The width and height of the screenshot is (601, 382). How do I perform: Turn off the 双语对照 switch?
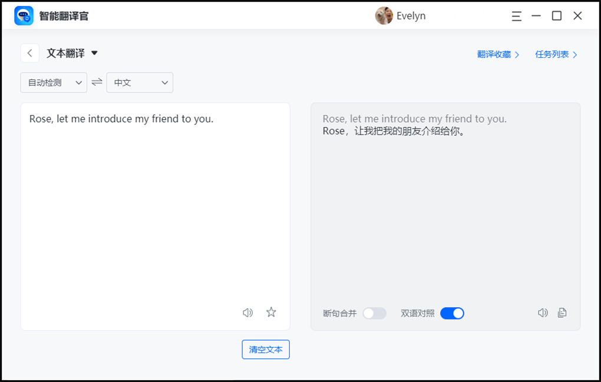[x=452, y=314]
